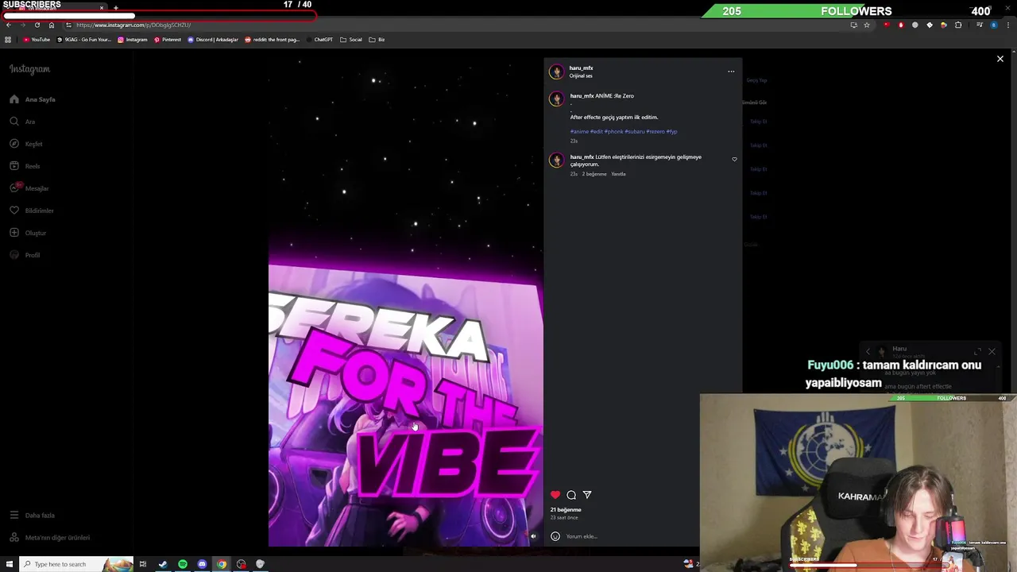Click the browser home button
This screenshot has width=1017, height=572.
[x=52, y=25]
